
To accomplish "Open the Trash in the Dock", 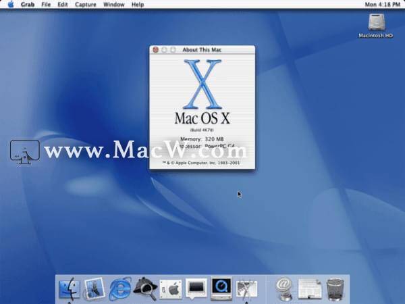I will coord(335,289).
